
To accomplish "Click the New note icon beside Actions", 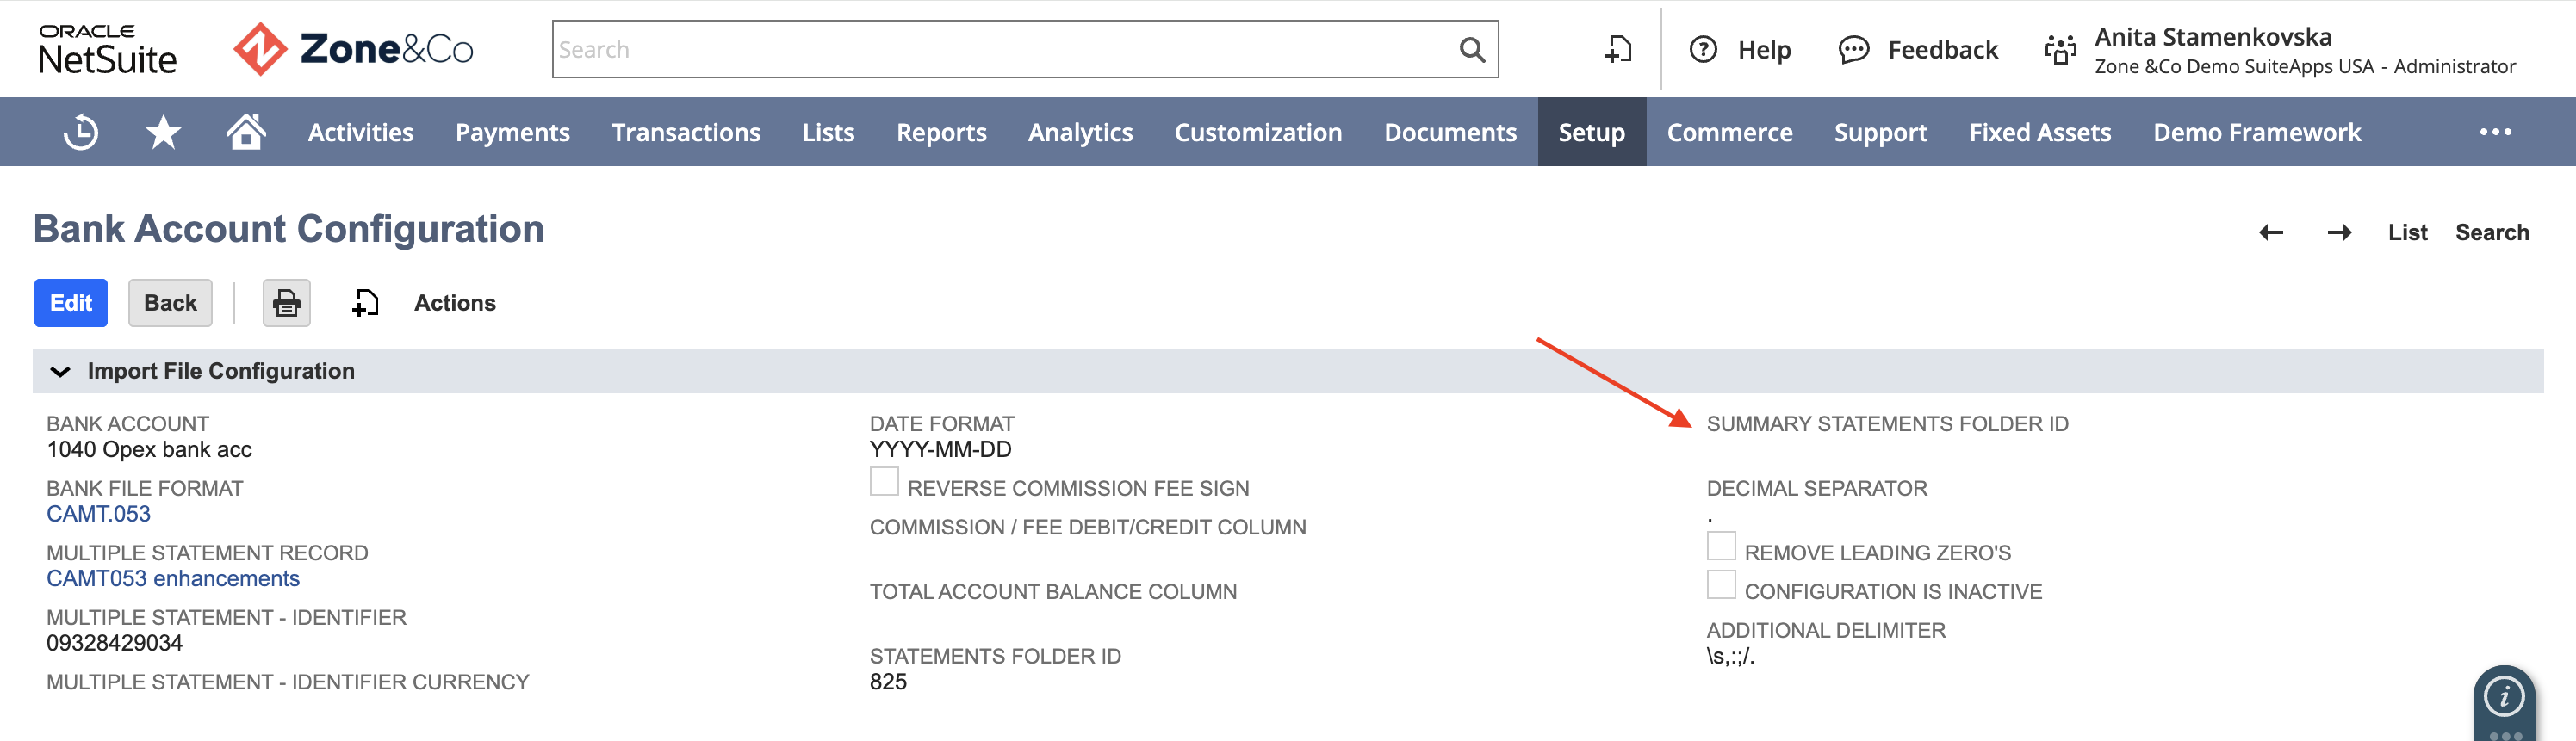I will [365, 303].
